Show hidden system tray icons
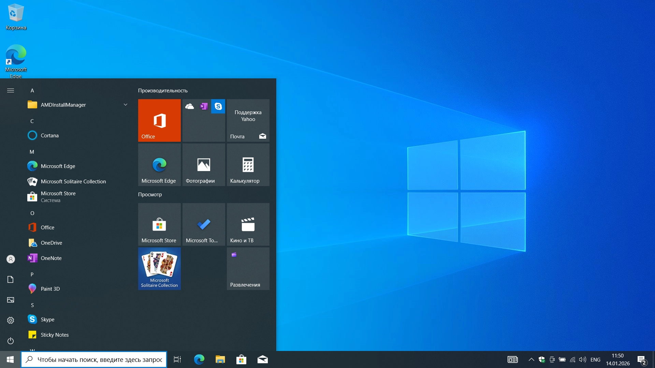 point(531,359)
